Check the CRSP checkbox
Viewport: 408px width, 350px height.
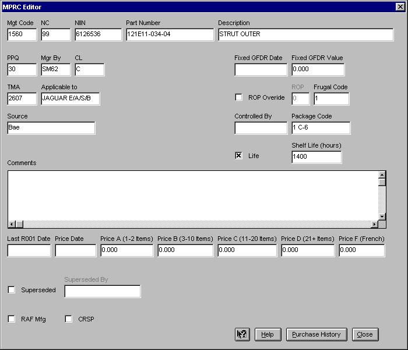[x=68, y=319]
